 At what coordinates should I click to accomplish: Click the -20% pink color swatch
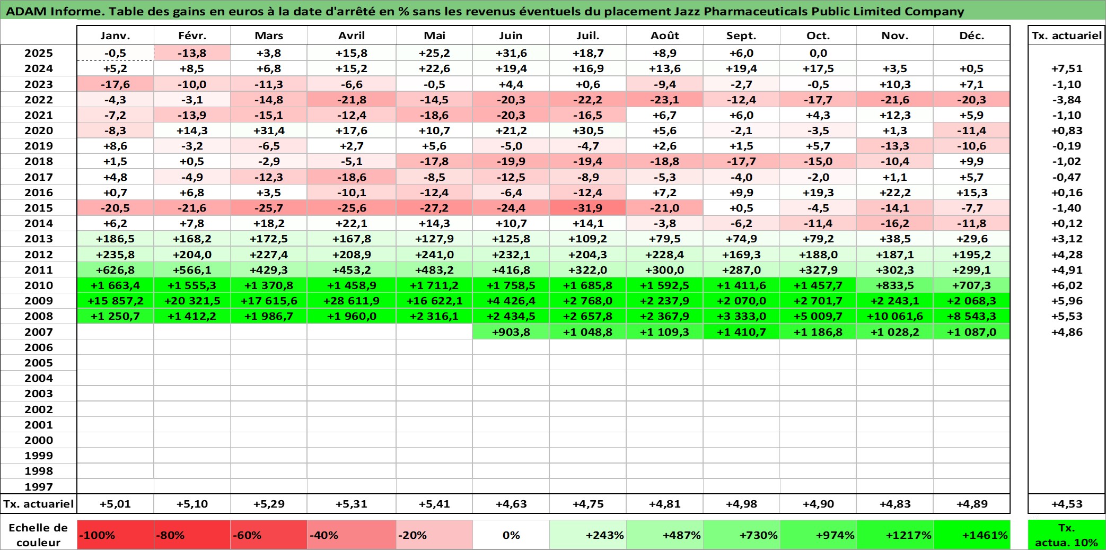[434, 535]
